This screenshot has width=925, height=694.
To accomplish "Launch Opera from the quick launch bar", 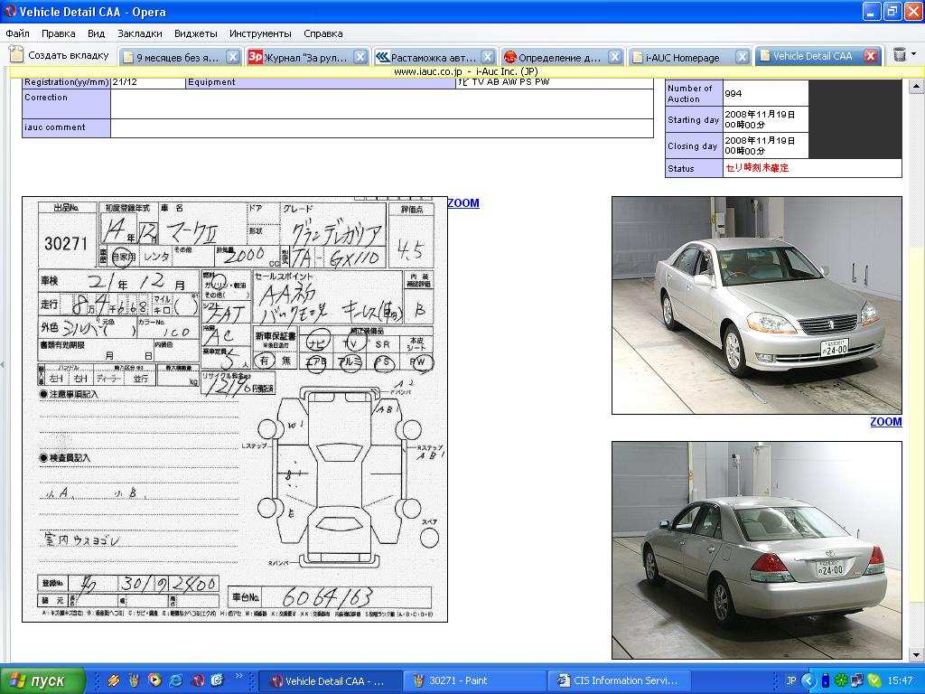I will tap(198, 680).
